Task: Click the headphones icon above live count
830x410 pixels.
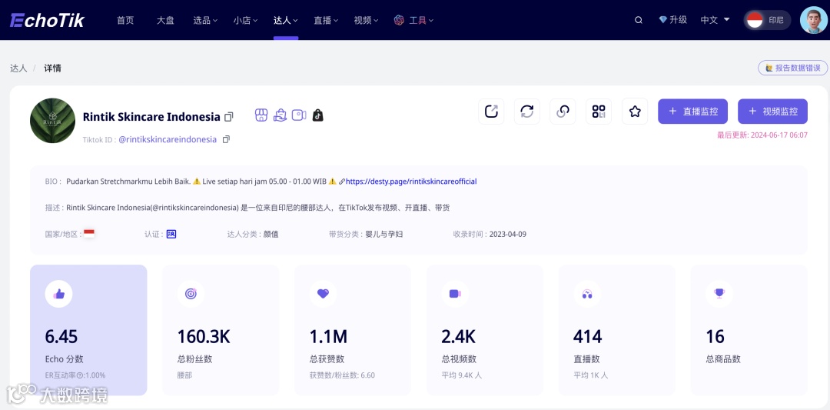Action: tap(587, 294)
